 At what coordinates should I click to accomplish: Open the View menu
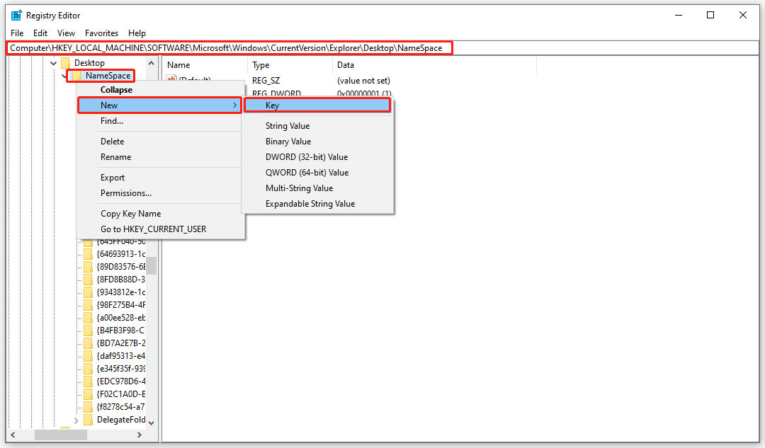(67, 33)
